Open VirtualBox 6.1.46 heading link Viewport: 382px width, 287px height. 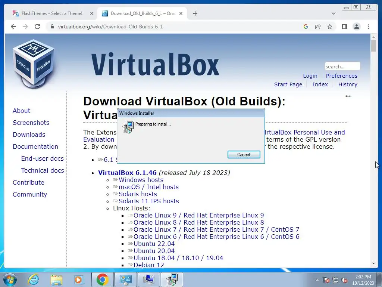127,173
